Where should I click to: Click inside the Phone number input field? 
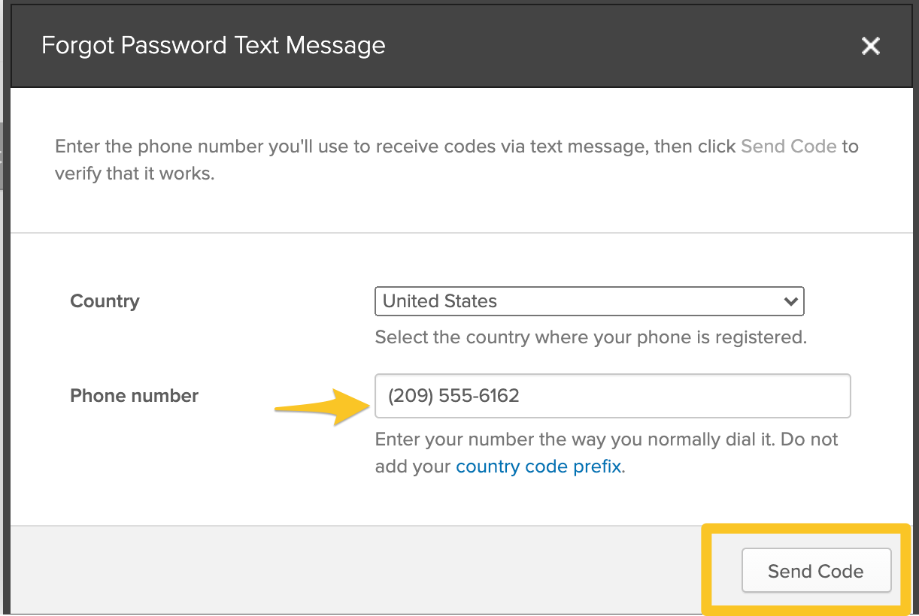(612, 396)
